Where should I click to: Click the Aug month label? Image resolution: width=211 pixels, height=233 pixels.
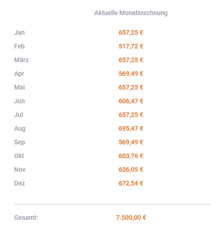click(x=20, y=129)
